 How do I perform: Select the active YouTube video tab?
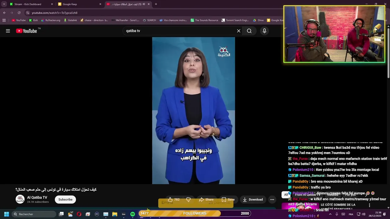coord(128,4)
